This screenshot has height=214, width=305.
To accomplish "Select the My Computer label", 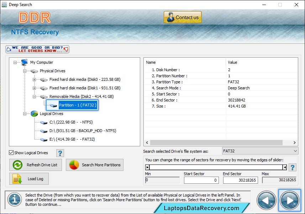I will [x=42, y=62].
